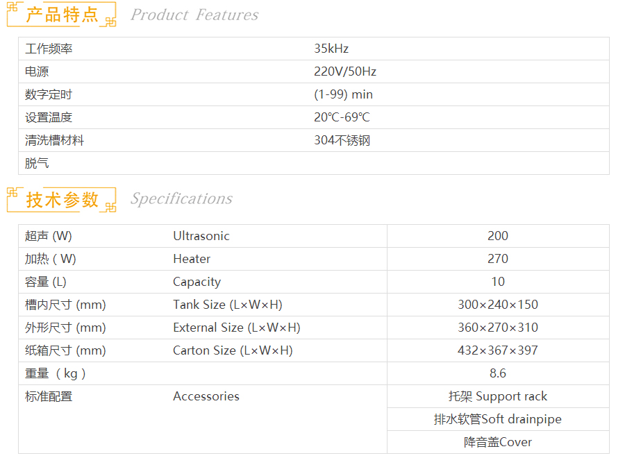Click the 脱气 feature row label
Screen dimensions: 625x458
point(37,163)
